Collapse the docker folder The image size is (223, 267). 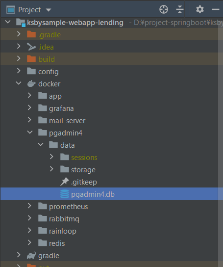[19, 83]
